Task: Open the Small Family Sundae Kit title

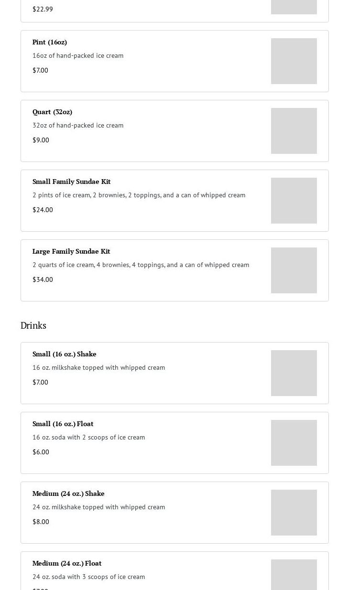Action: click(71, 182)
